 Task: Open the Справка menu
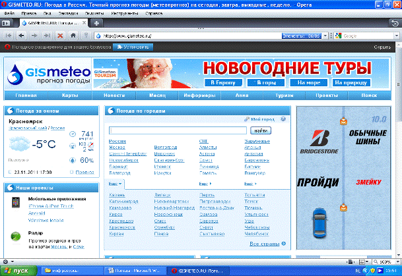tap(154, 13)
